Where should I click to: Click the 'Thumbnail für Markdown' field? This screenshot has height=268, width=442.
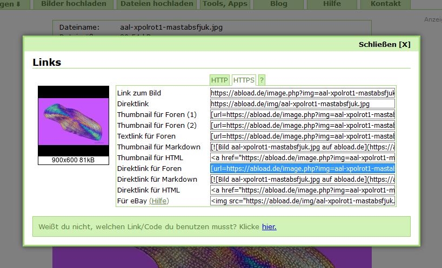tap(303, 147)
